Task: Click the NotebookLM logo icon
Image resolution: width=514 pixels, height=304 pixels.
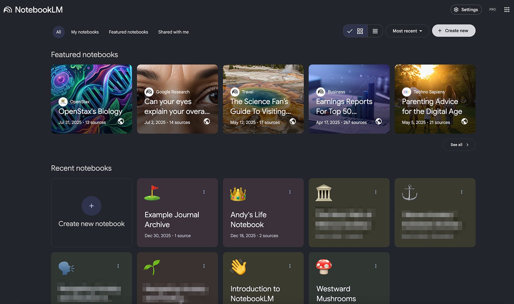Action: (x=8, y=10)
